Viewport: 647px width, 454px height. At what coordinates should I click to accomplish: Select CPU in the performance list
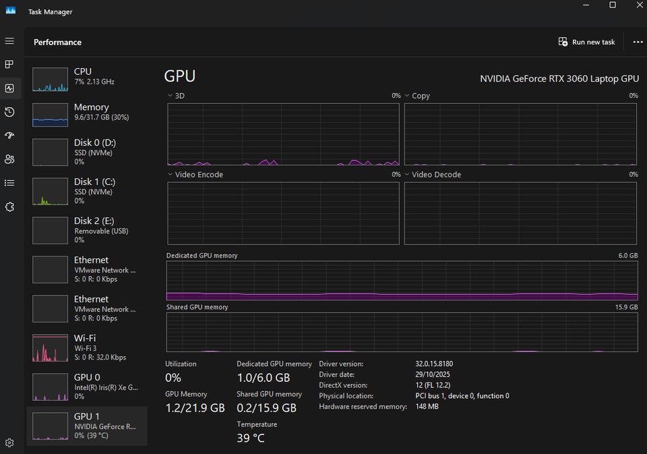pos(87,79)
